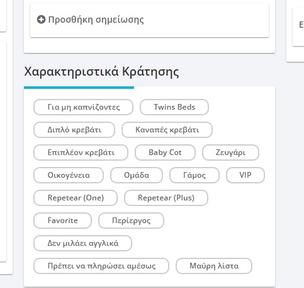Select the Περίεργος tag
Screen dimensions: 304x288
[x=131, y=221]
